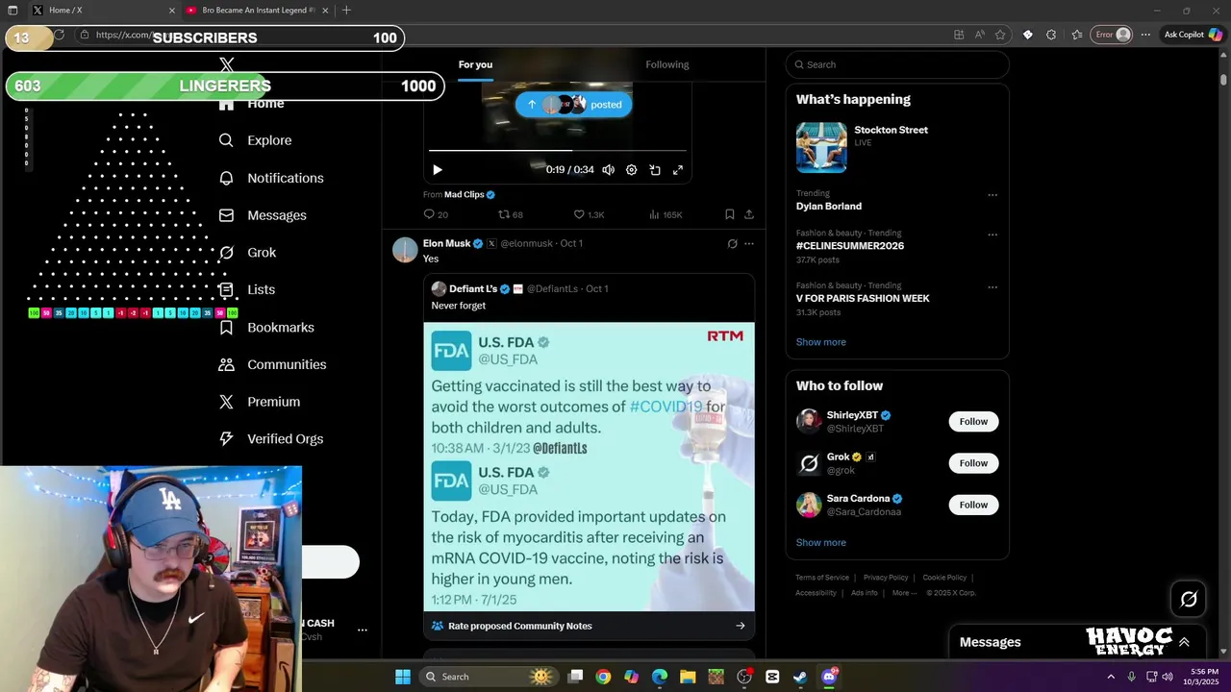Image resolution: width=1231 pixels, height=692 pixels.
Task: Open Discord from the taskbar
Action: [829, 677]
